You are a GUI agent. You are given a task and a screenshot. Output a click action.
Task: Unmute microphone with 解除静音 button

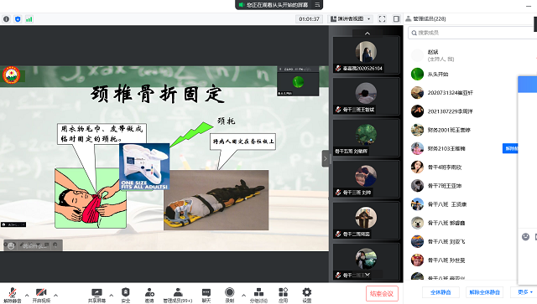pyautogui.click(x=13, y=295)
